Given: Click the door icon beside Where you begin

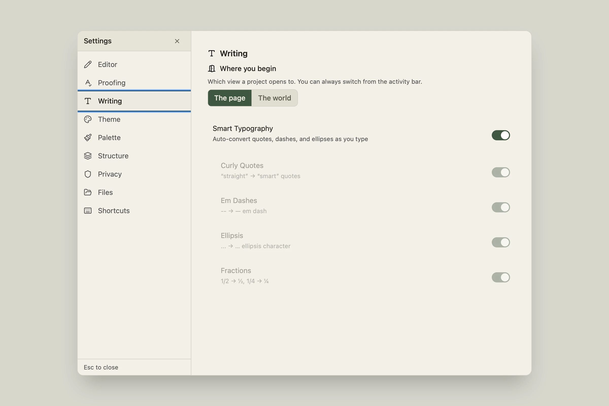Looking at the screenshot, I should [212, 69].
